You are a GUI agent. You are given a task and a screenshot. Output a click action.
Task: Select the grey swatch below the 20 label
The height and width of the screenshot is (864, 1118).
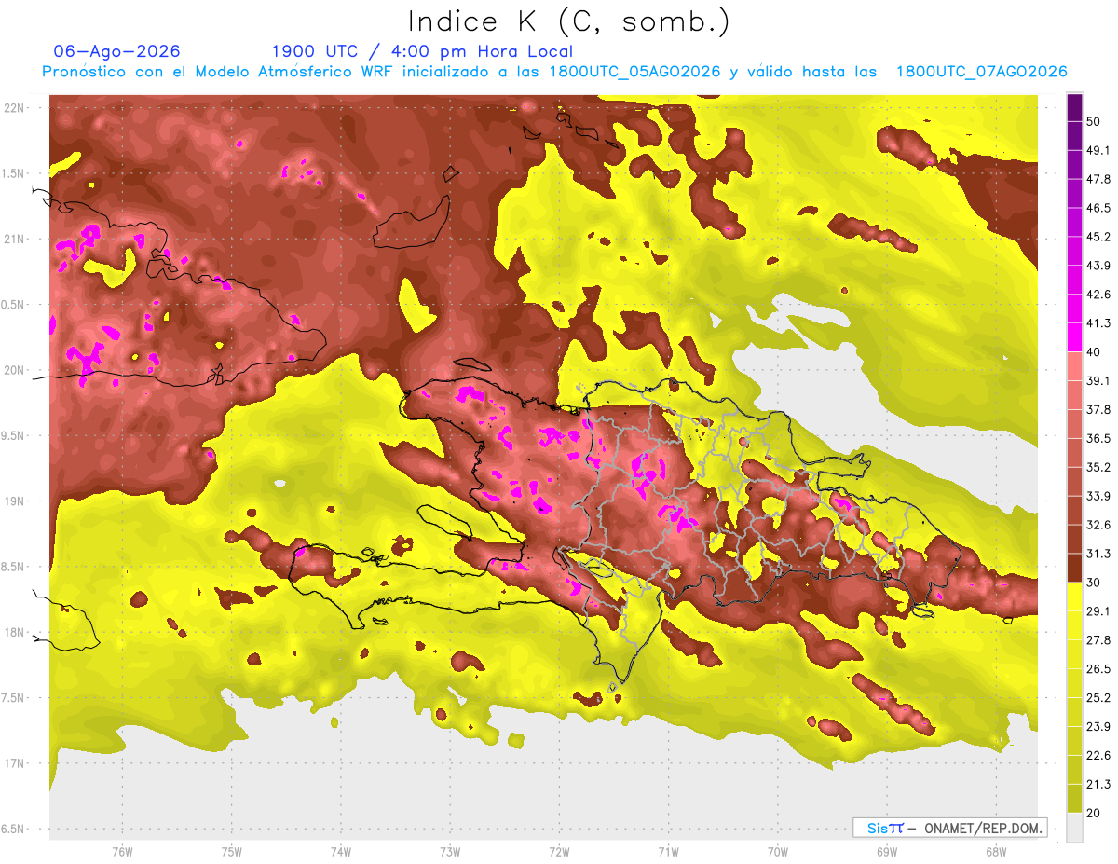pos(1074,827)
